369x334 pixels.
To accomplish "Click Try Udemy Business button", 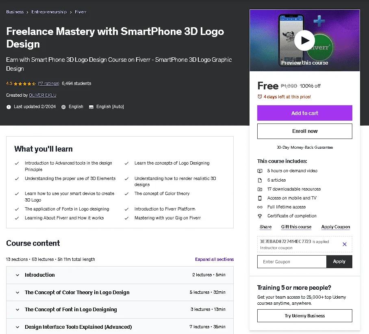I will [304, 316].
